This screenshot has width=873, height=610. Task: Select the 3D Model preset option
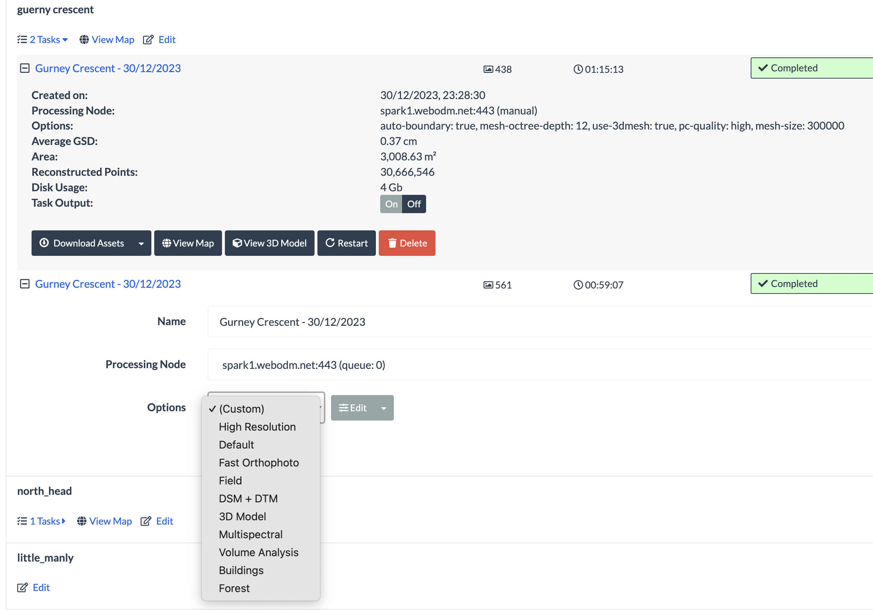242,516
